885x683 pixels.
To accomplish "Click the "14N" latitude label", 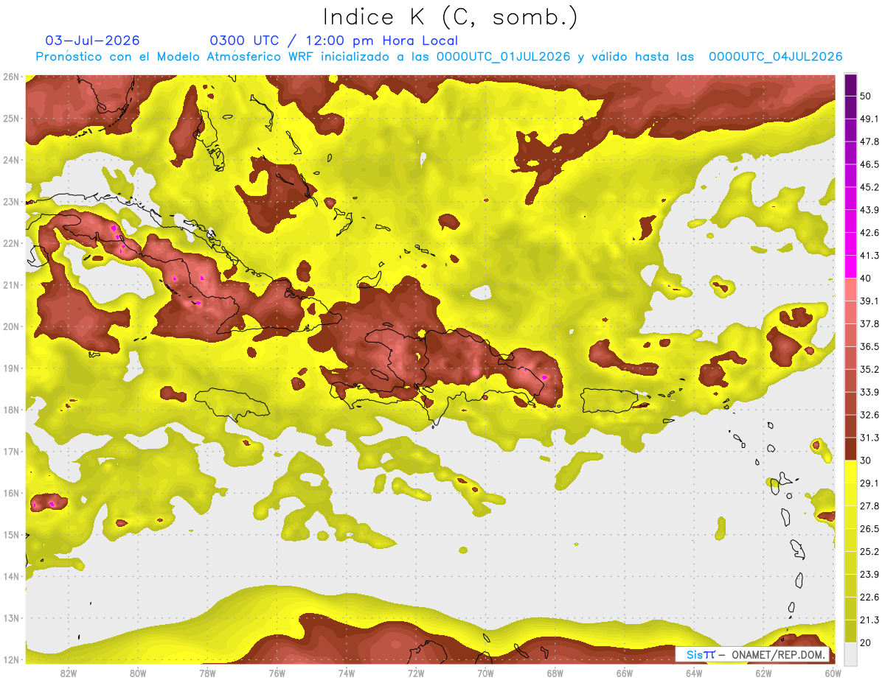I will click(11, 576).
